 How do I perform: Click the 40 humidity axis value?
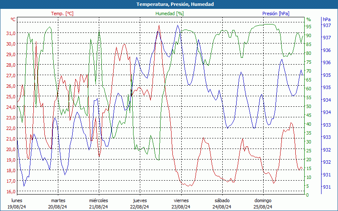coord(309,124)
